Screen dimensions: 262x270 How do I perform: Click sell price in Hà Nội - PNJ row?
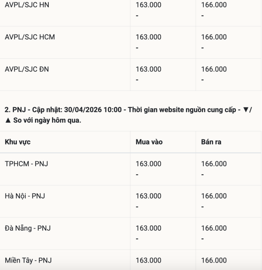pyautogui.click(x=214, y=196)
